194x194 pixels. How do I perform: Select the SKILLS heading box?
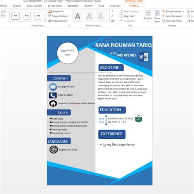click(x=59, y=113)
